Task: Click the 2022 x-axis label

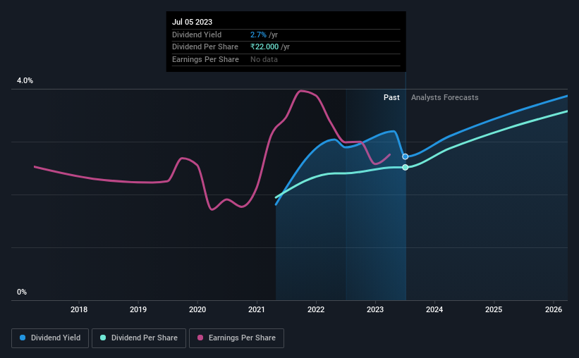Action: (316, 309)
